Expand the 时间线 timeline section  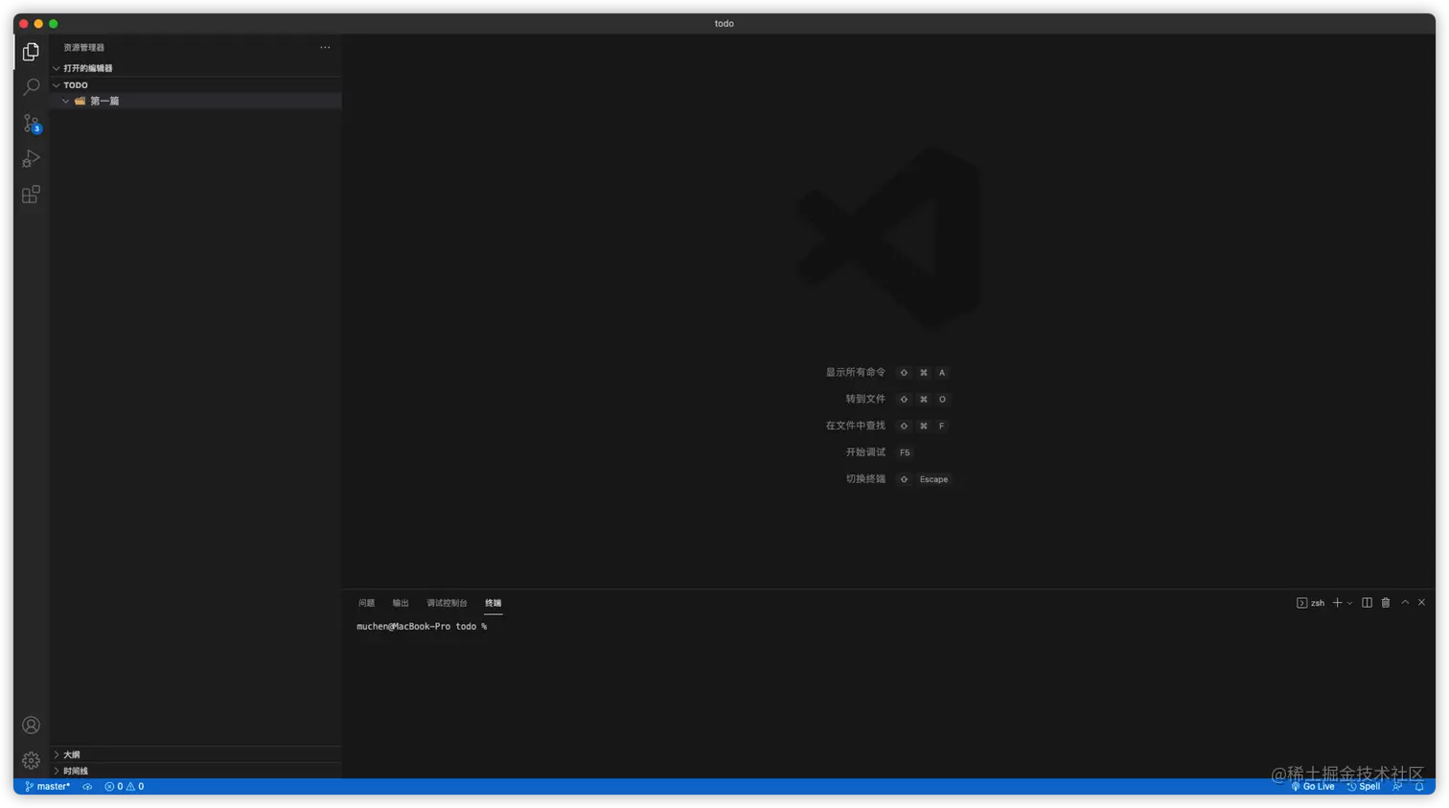click(57, 772)
